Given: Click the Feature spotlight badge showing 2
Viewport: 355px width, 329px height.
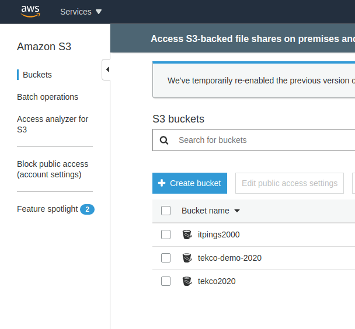Looking at the screenshot, I should tap(87, 209).
